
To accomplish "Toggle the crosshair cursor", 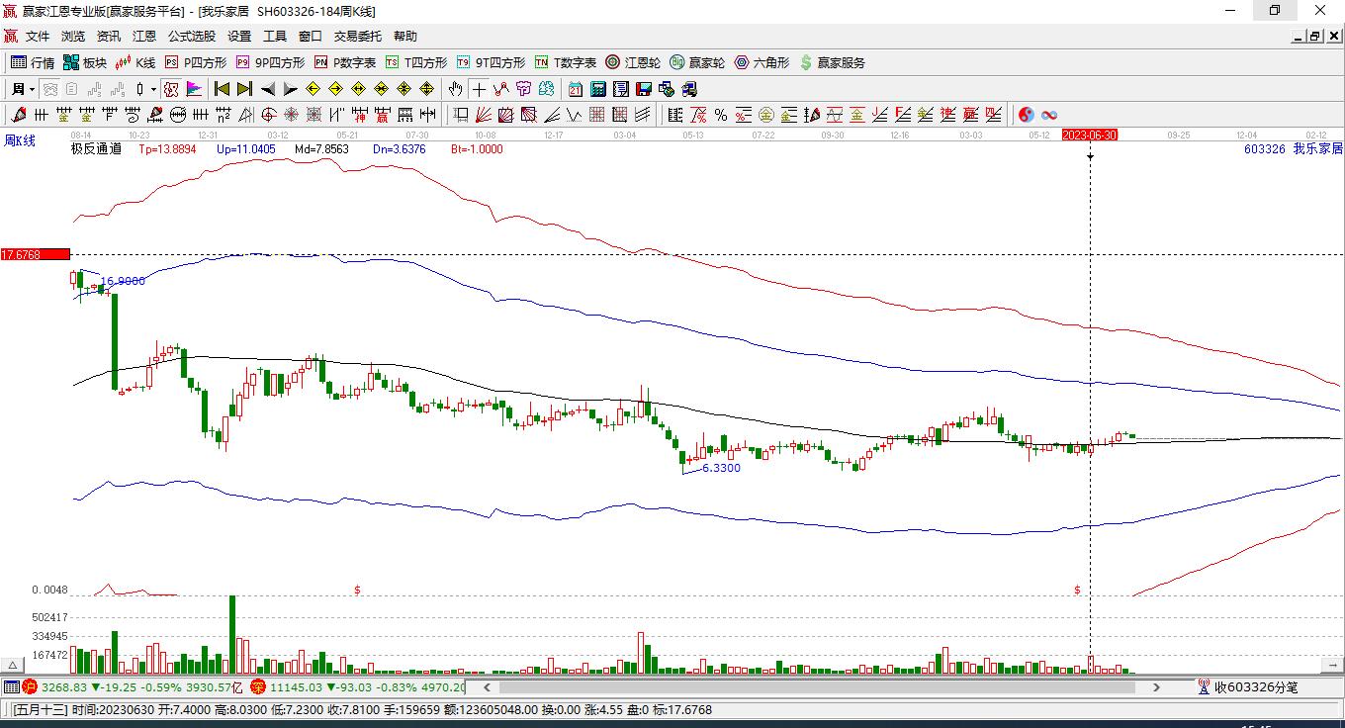I will 479,89.
